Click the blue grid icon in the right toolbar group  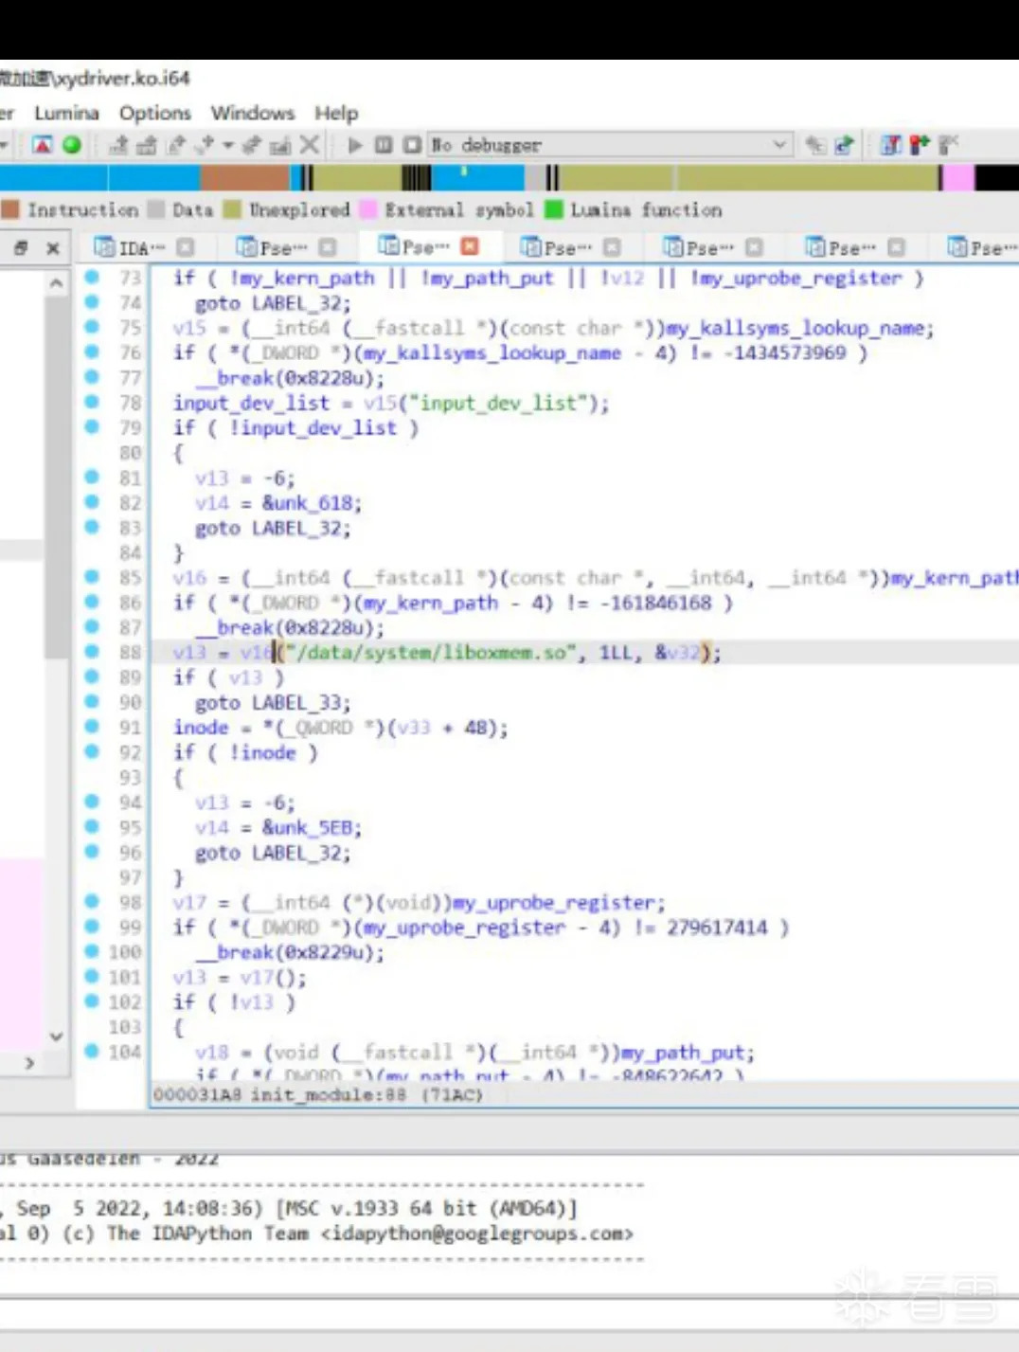click(x=890, y=145)
